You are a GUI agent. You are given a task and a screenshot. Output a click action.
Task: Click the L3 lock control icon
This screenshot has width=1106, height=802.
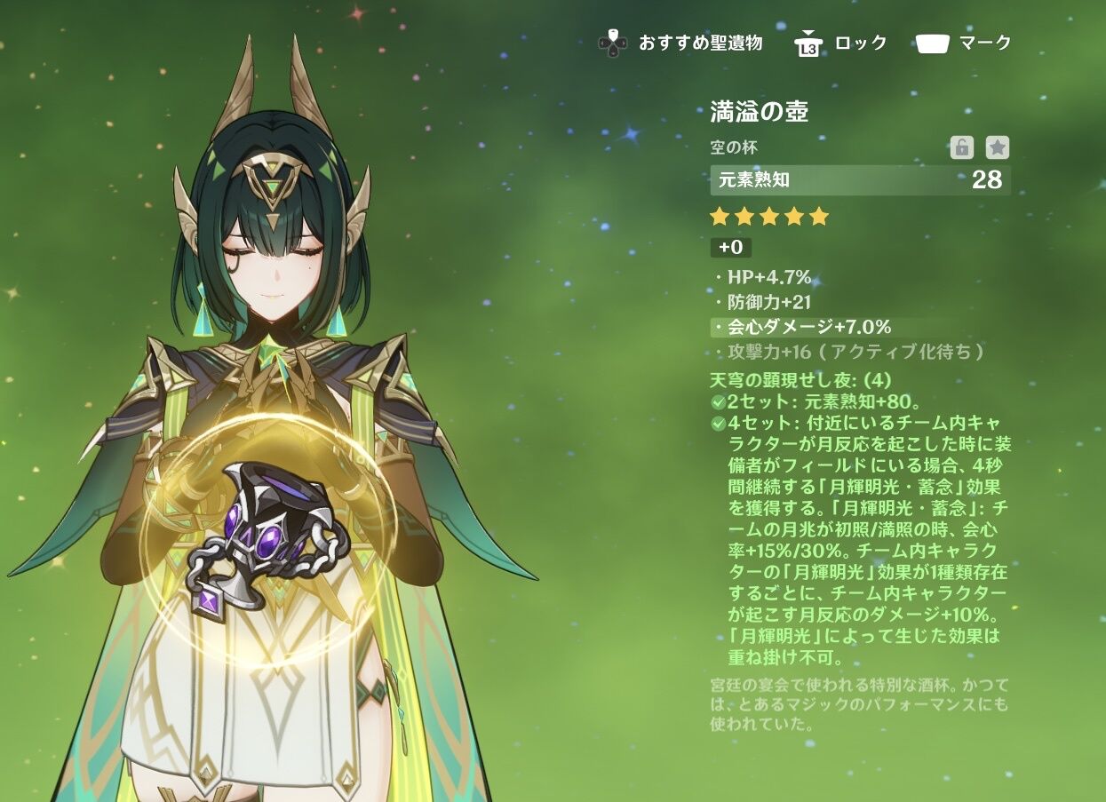[x=808, y=43]
